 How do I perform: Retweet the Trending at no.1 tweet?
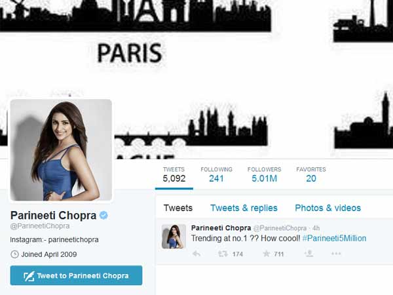pos(223,254)
